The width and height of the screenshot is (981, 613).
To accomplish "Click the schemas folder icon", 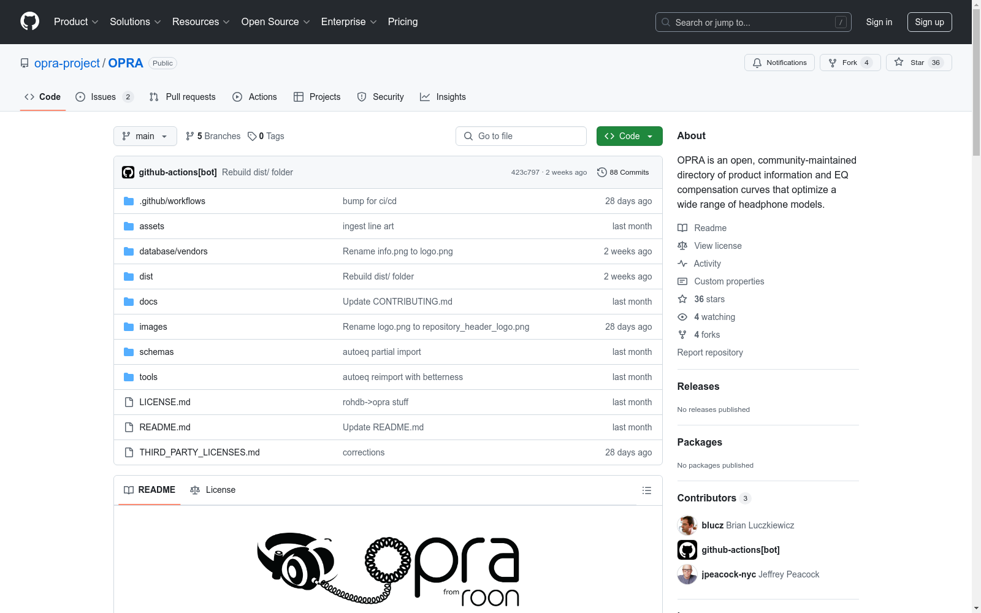I will [129, 352].
